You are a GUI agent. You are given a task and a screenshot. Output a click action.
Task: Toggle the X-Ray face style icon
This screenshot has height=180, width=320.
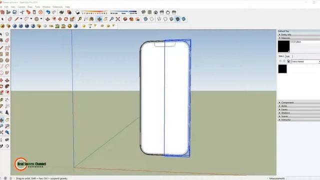pyautogui.click(x=145, y=19)
